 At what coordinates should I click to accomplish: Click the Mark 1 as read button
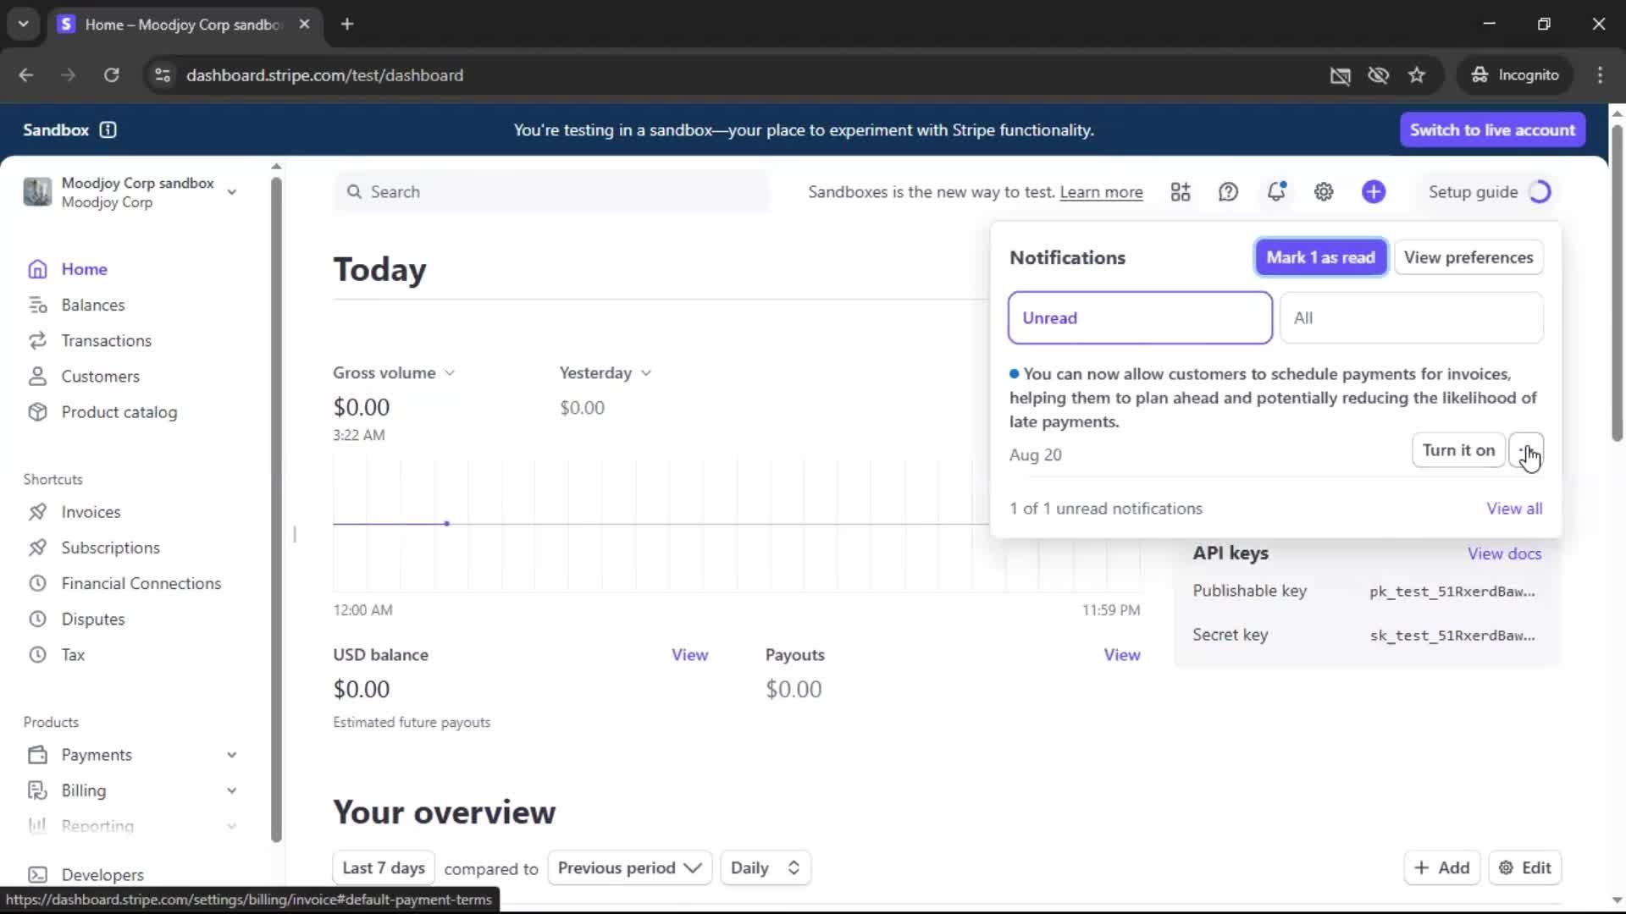[x=1320, y=257]
